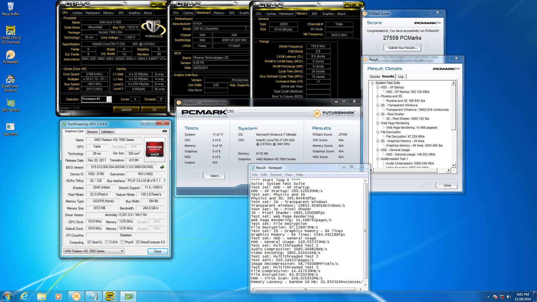Toggle the CUDA checkbox in GPU-Z
The image size is (537, 302).
pyautogui.click(x=107, y=242)
